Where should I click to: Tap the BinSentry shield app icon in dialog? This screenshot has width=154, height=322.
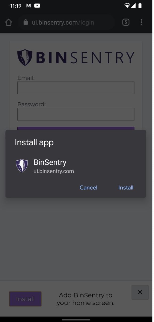click(22, 165)
